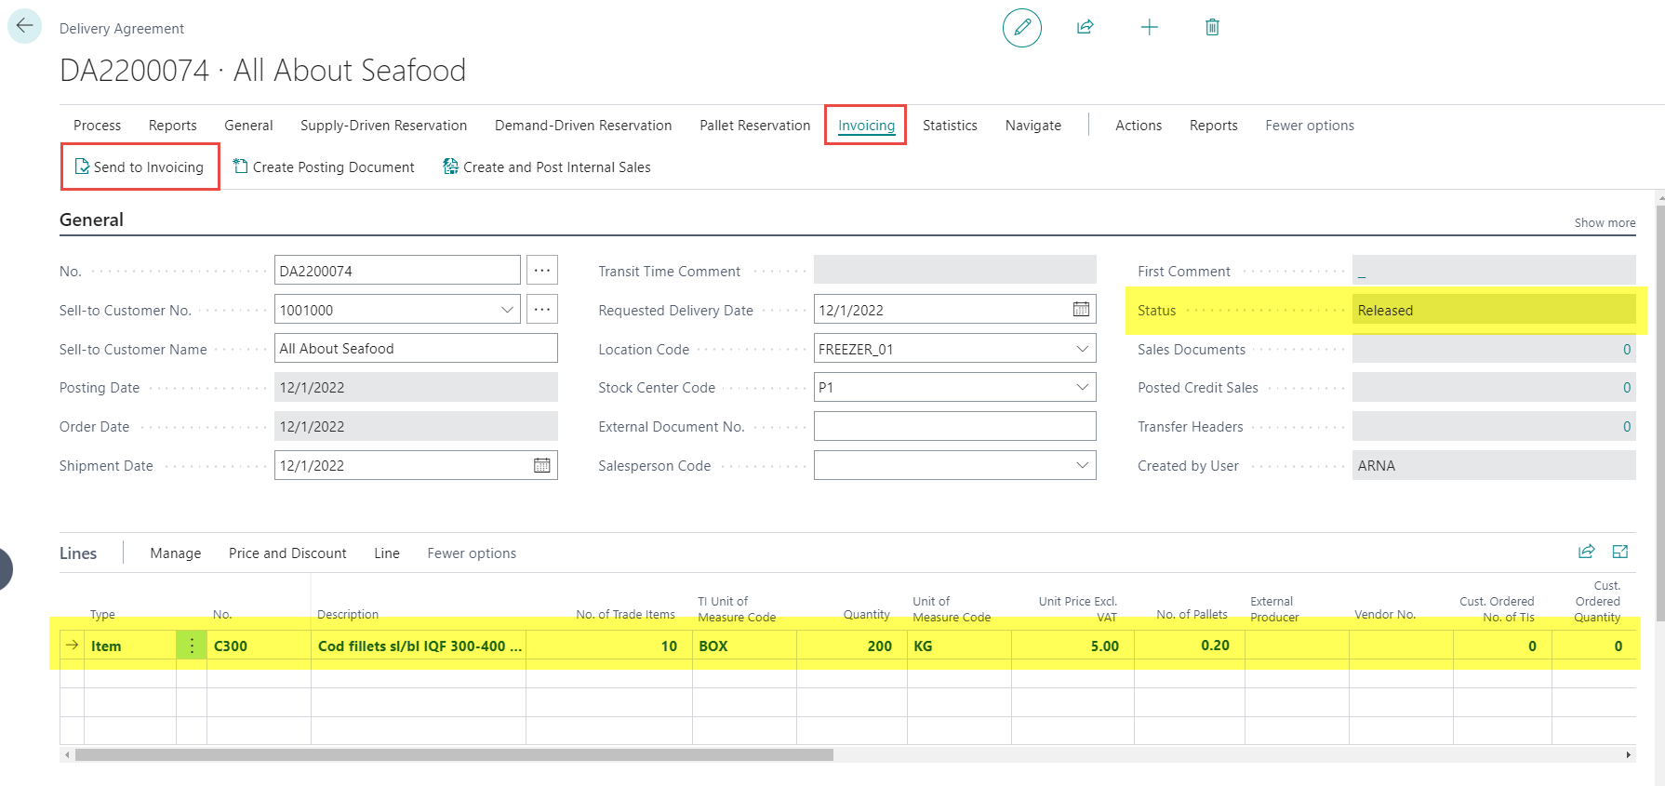
Task: Expand the Salesperson Code dropdown
Action: tap(1082, 465)
